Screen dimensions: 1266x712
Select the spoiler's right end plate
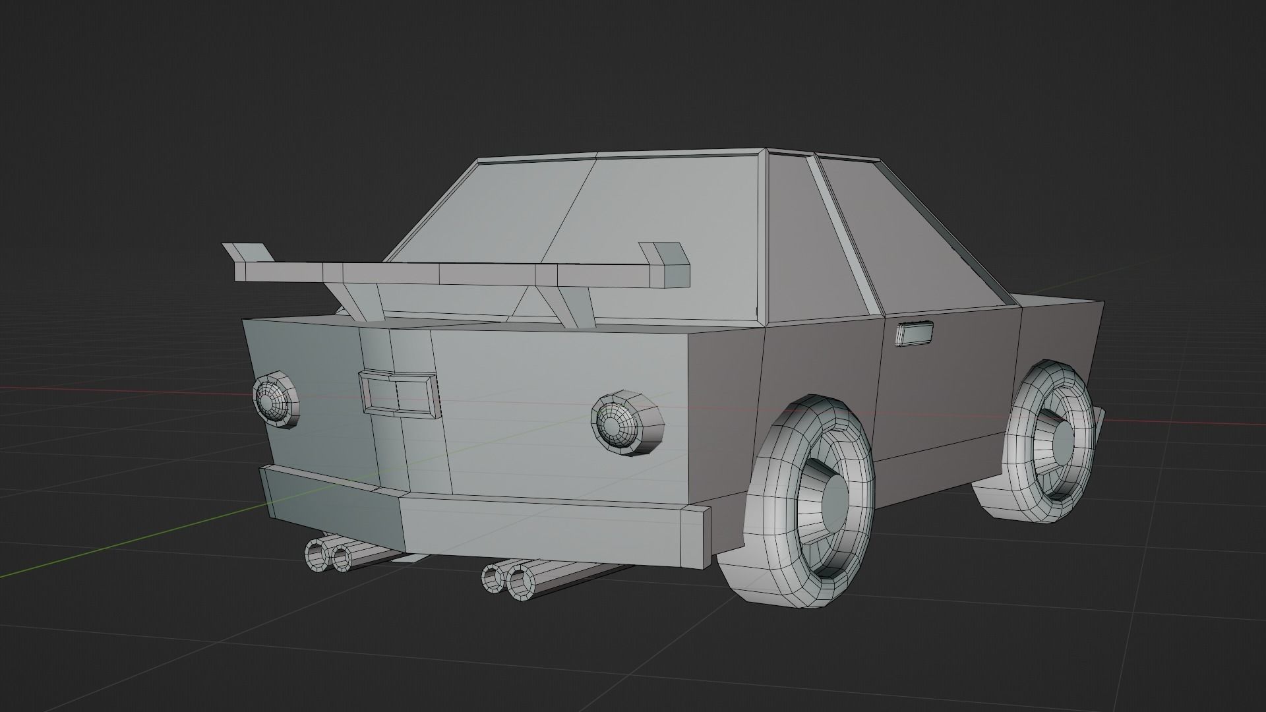tap(665, 264)
